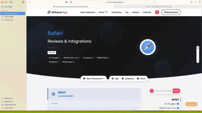Go back with the back arrow
The image size is (202, 113).
pyautogui.click(x=30, y=2)
